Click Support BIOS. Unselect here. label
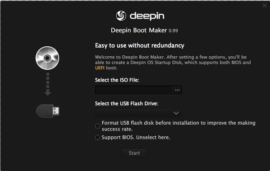The width and height of the screenshot is (270, 171). point(136,137)
